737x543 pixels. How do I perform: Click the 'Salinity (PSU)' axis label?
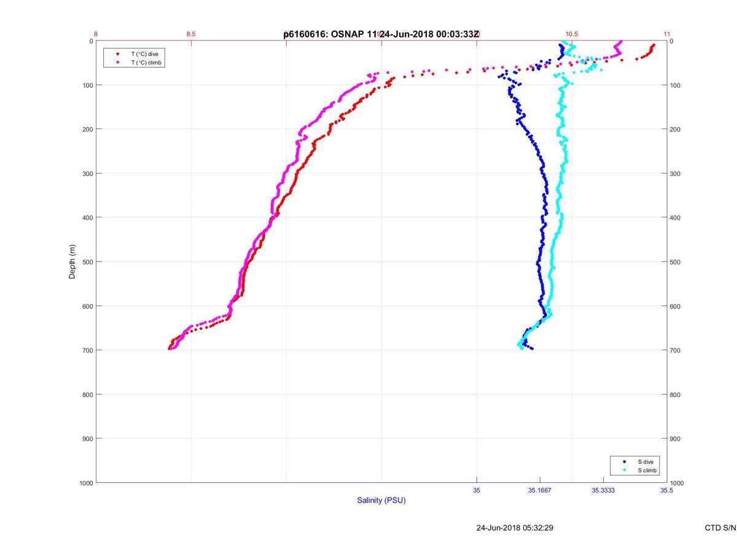tap(381, 501)
